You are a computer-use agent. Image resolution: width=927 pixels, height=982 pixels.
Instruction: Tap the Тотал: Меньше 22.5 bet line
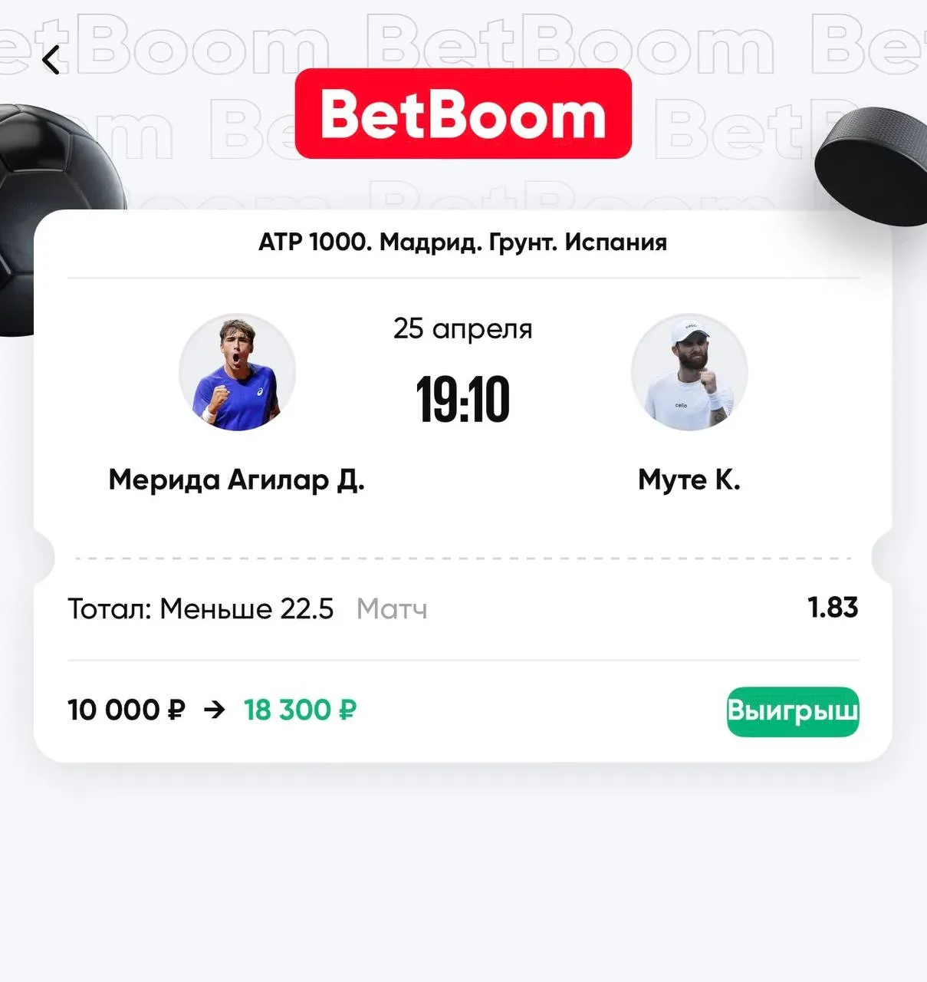pos(201,609)
